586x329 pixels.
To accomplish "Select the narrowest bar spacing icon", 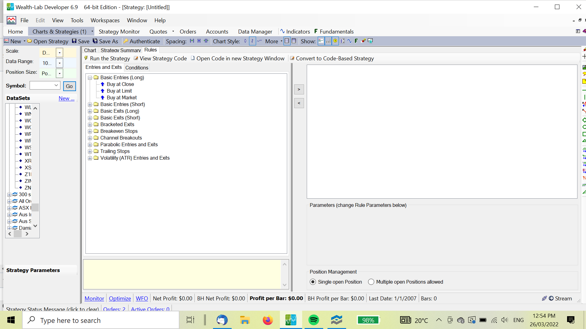I will tap(206, 41).
